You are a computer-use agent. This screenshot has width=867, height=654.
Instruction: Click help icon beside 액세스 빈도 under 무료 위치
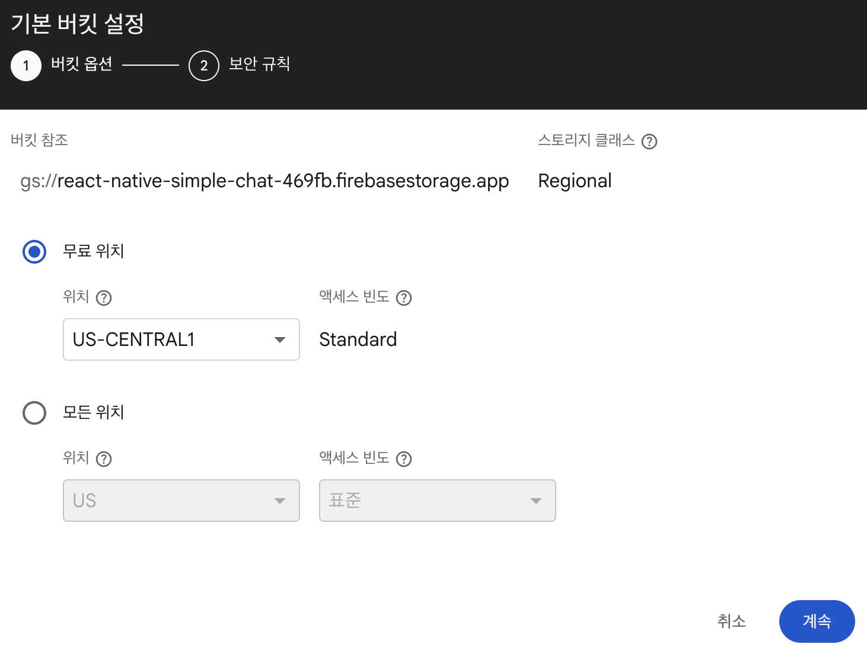pyautogui.click(x=404, y=298)
